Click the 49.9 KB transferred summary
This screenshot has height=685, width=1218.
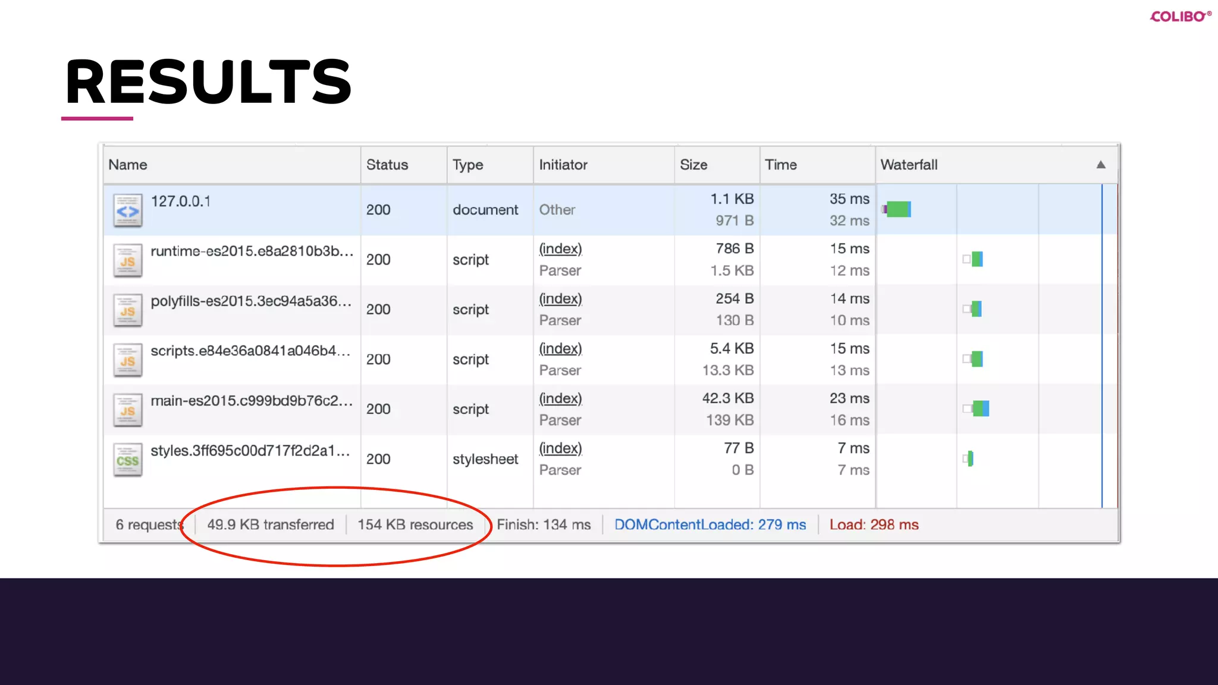click(271, 524)
